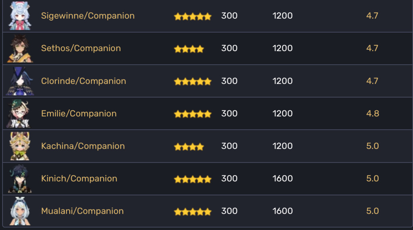Image resolution: width=413 pixels, height=230 pixels.
Task: Click the 1600 value in Kinich row
Action: (x=282, y=178)
